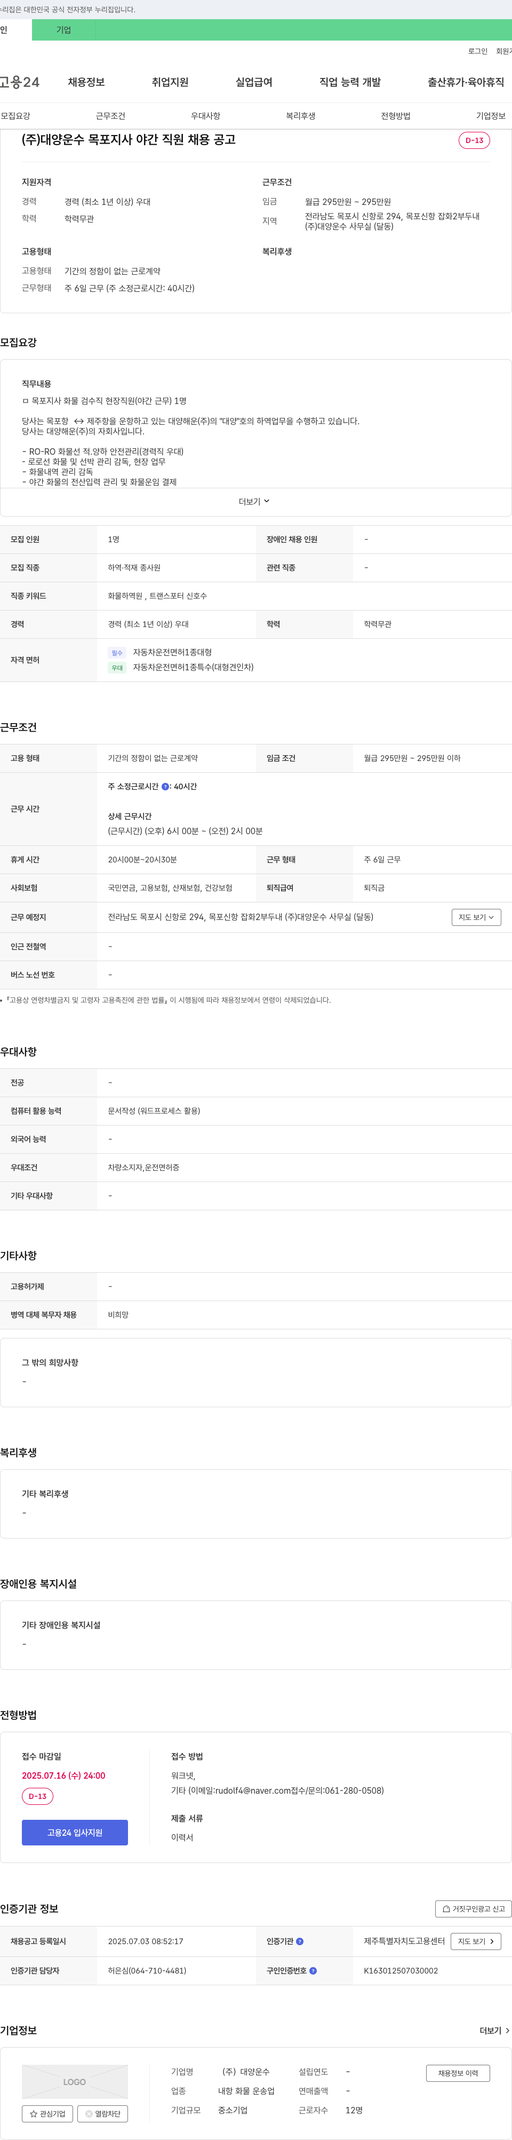Click deadline text 2025.07.16 (수) 24:00
Screen dimensions: 512x2140
coord(64,1776)
